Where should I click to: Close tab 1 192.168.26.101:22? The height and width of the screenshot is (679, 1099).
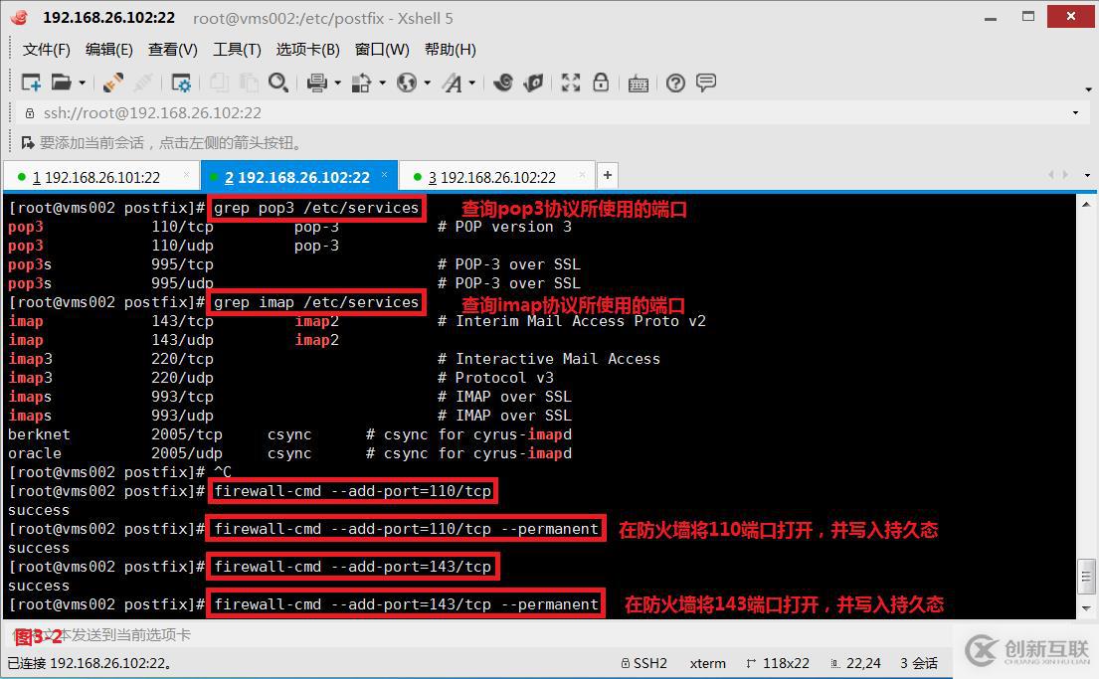186,175
